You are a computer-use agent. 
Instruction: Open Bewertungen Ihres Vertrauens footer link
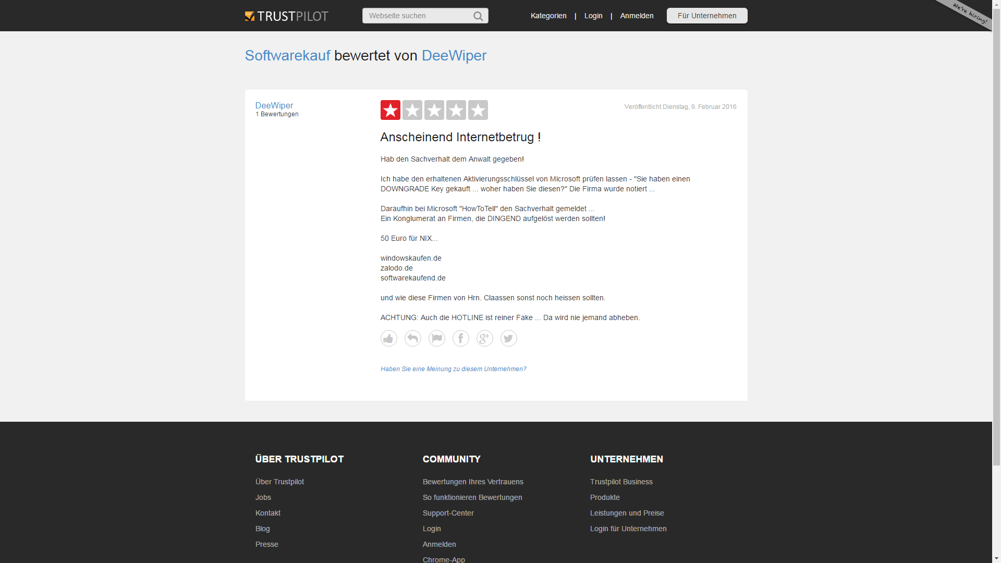[x=473, y=482]
